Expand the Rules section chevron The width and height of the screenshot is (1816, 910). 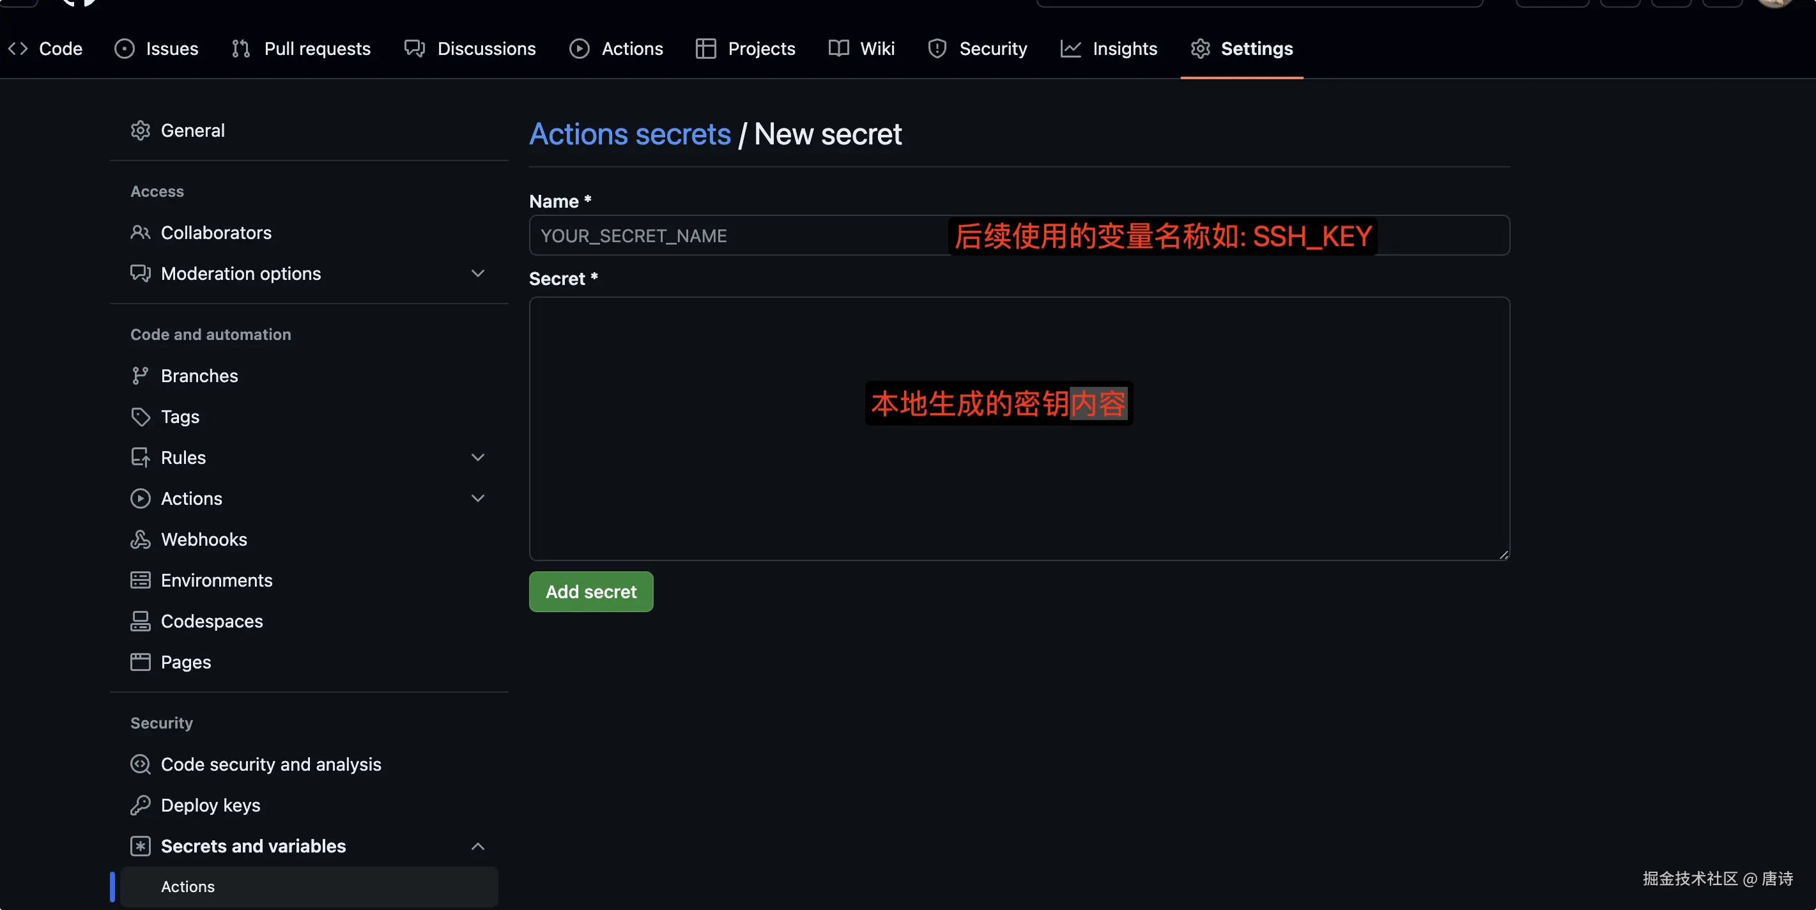pyautogui.click(x=478, y=458)
